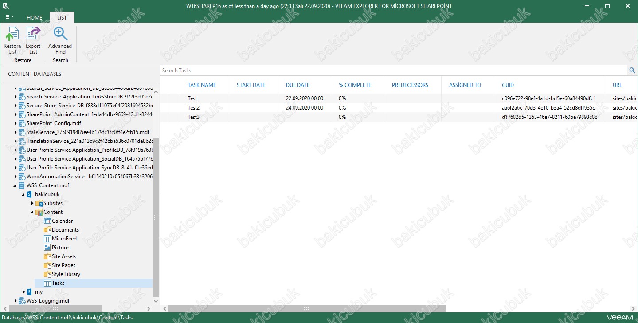Viewport: 638px width, 323px height.
Task: Select User Profile Service Application_SocialDB item
Action: point(89,159)
